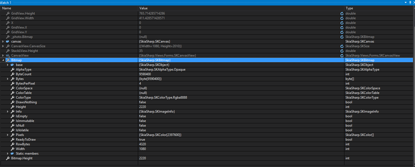Click the wrench icon beside AlphaType

point(12,69)
